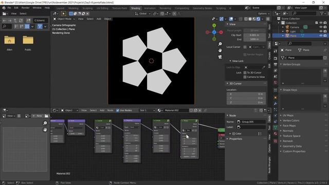This screenshot has width=329, height=185.
Task: Click Clip Start value field
Action: 254,35
